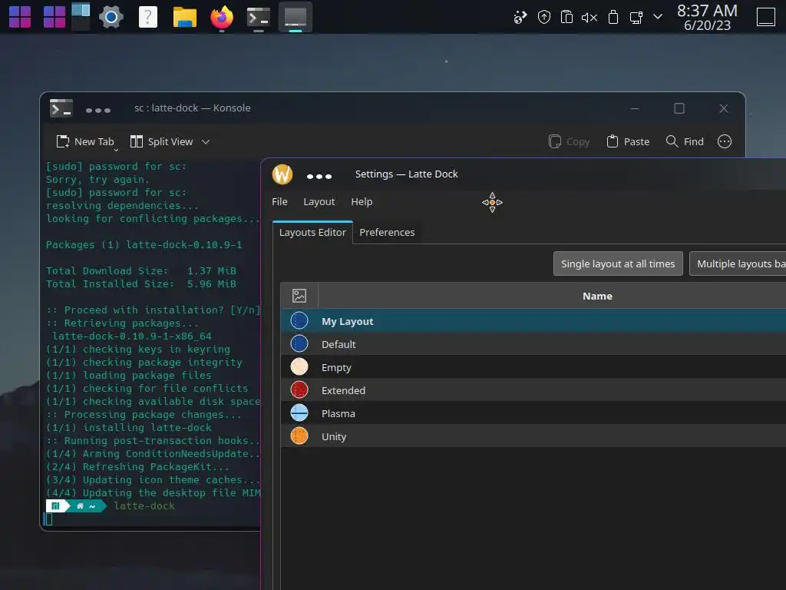Click the Latte Dock window logo icon
This screenshot has height=590, width=786.
click(x=282, y=174)
